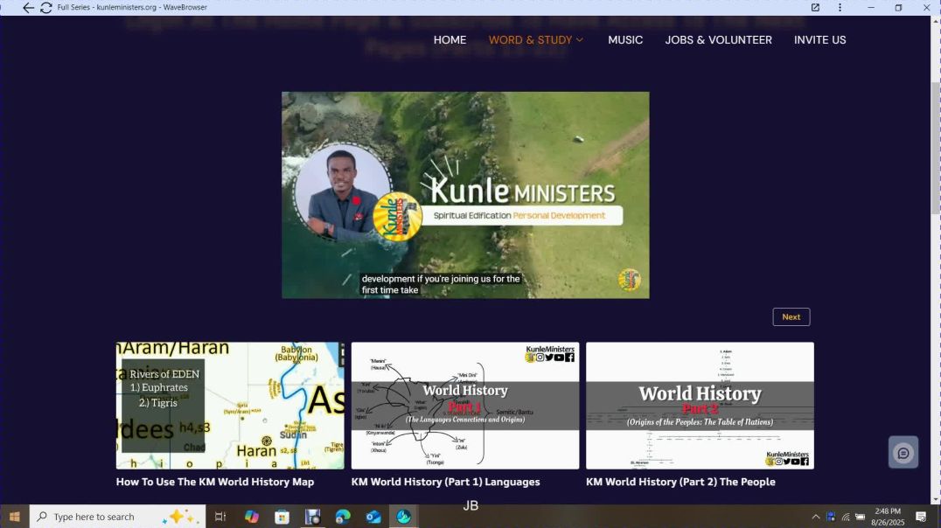The image size is (941, 528).
Task: Open the MUSIC menu item
Action: pyautogui.click(x=624, y=39)
